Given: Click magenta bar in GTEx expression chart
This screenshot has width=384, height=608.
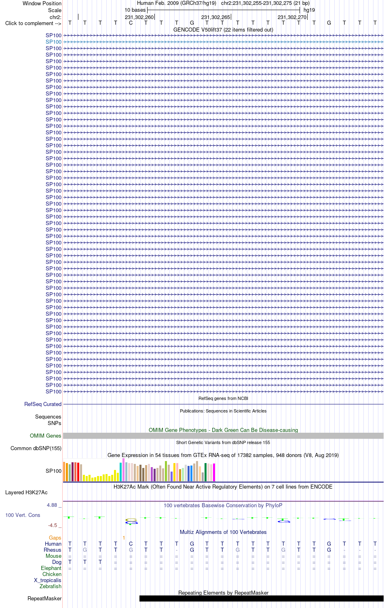Looking at the screenshot, I should [214, 472].
